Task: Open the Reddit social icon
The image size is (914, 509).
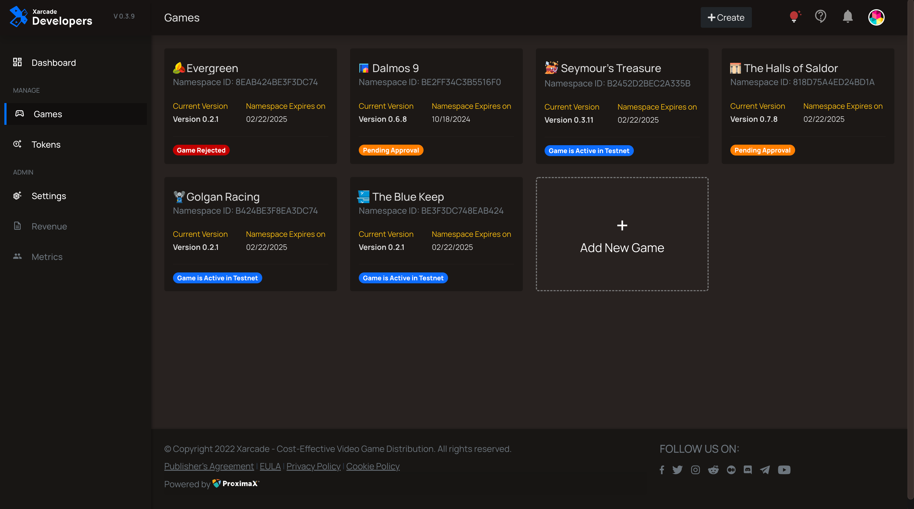Action: tap(713, 470)
